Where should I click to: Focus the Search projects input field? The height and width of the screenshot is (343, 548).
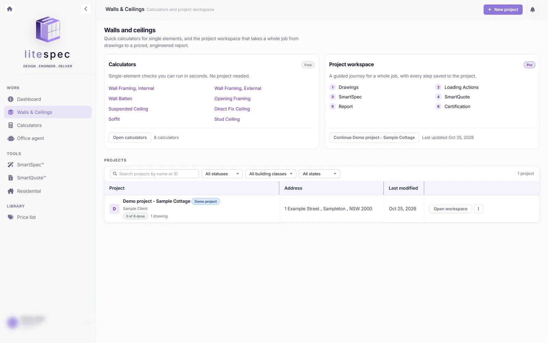coord(154,174)
